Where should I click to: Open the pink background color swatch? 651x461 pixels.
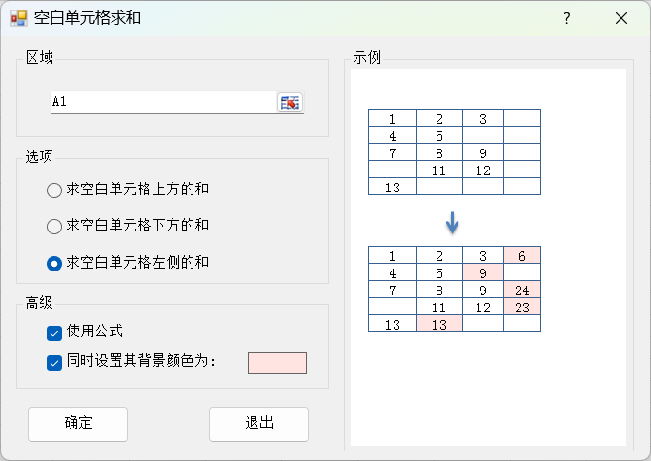(277, 363)
